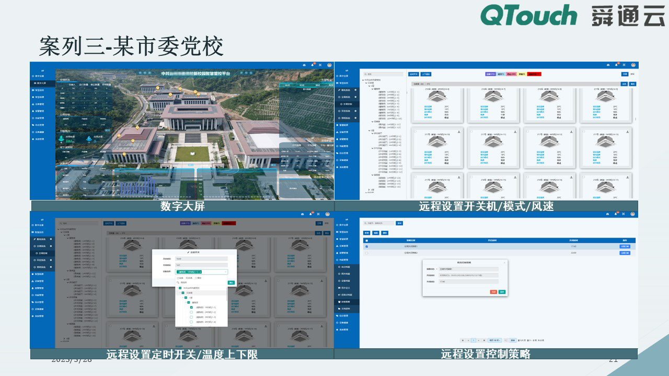669x376 pixels.
Task: Click the notification bell in the top-right air-conditioner panel
Action: [616, 65]
